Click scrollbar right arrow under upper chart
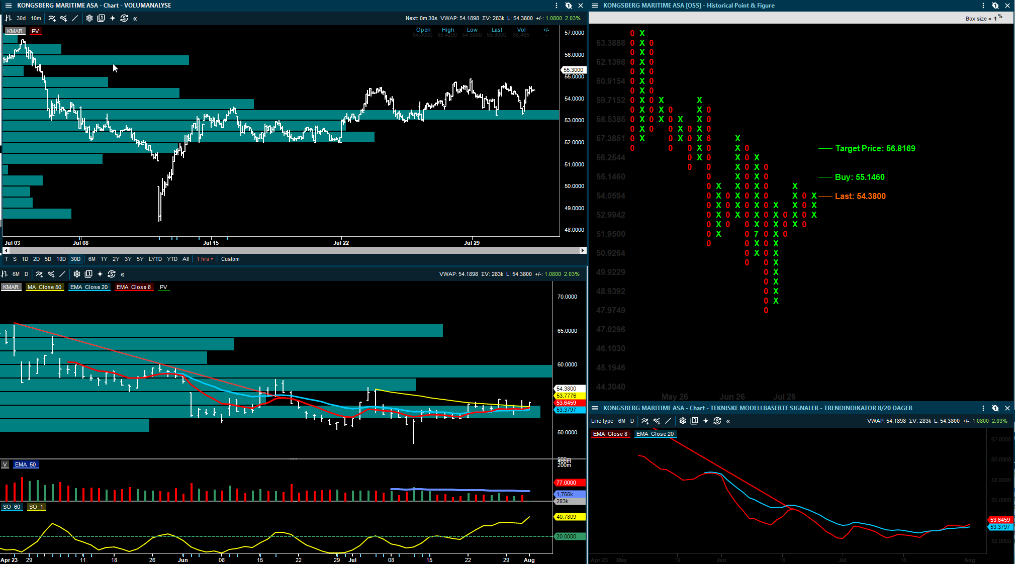Image resolution: width=1015 pixels, height=564 pixels. point(583,250)
